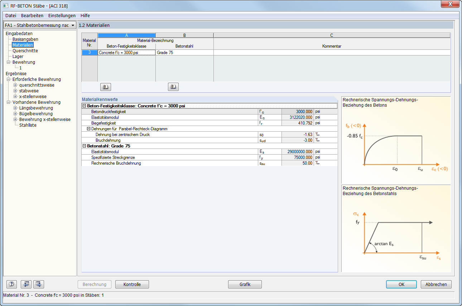Click the Biegefestigkeit value 410.792

[x=298, y=123]
